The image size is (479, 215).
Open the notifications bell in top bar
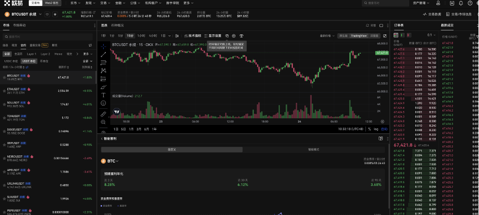[461, 3]
